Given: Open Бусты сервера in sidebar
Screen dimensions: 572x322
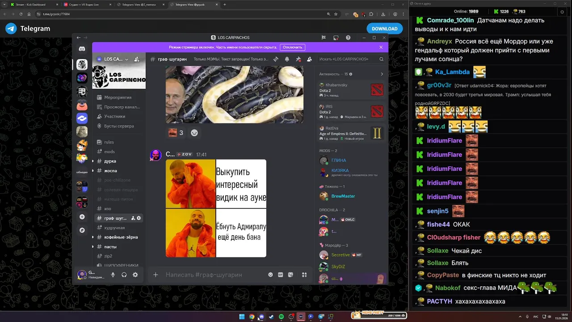Looking at the screenshot, I should pos(118,126).
